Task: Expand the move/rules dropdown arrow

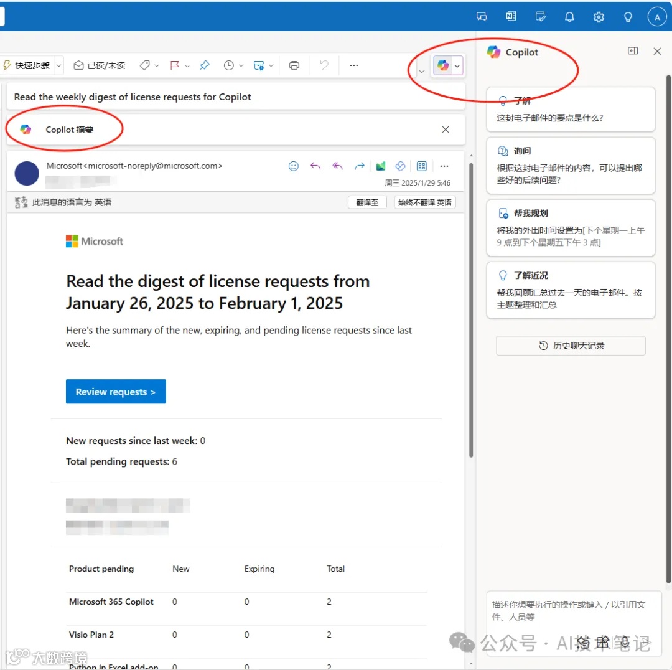Action: pyautogui.click(x=271, y=65)
